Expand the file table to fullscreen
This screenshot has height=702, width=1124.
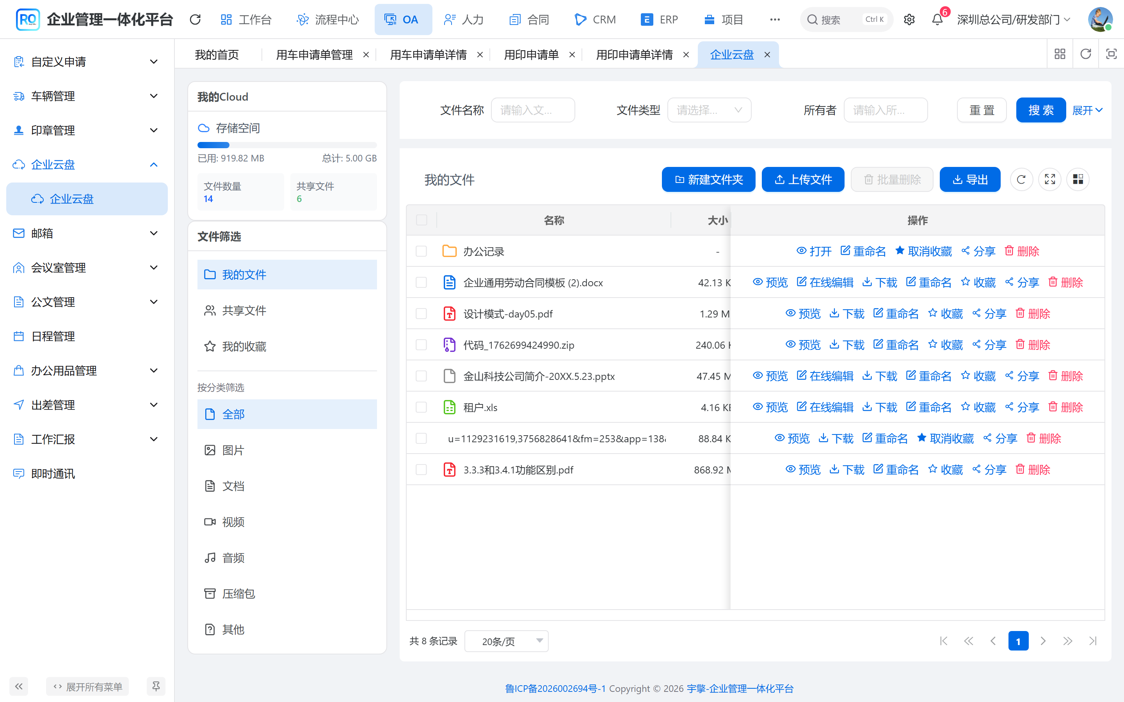[x=1050, y=179]
